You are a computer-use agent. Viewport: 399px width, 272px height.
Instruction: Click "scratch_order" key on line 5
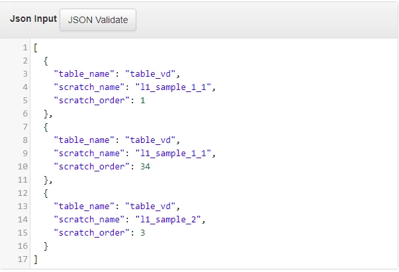tap(91, 101)
